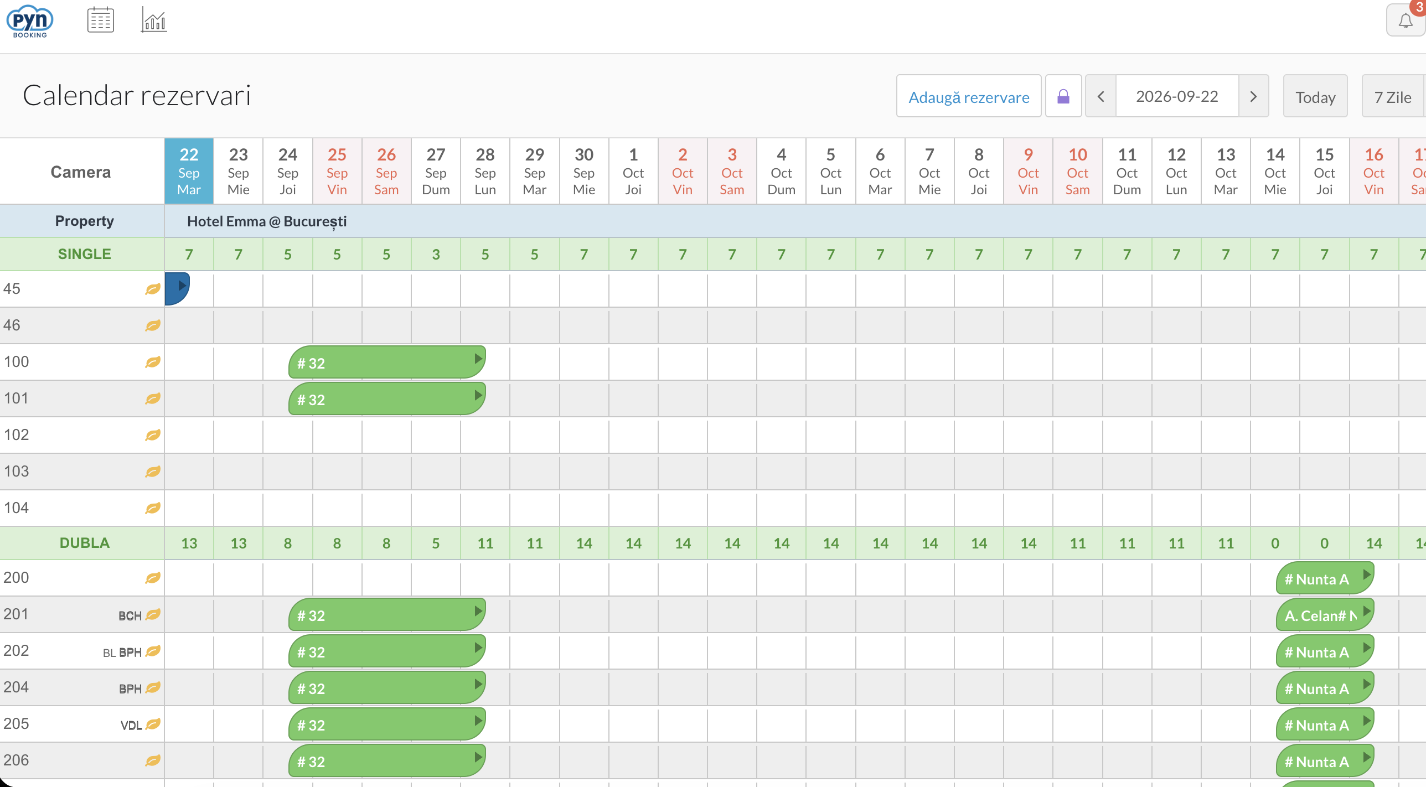Click the Pyn Booking logo

click(30, 21)
